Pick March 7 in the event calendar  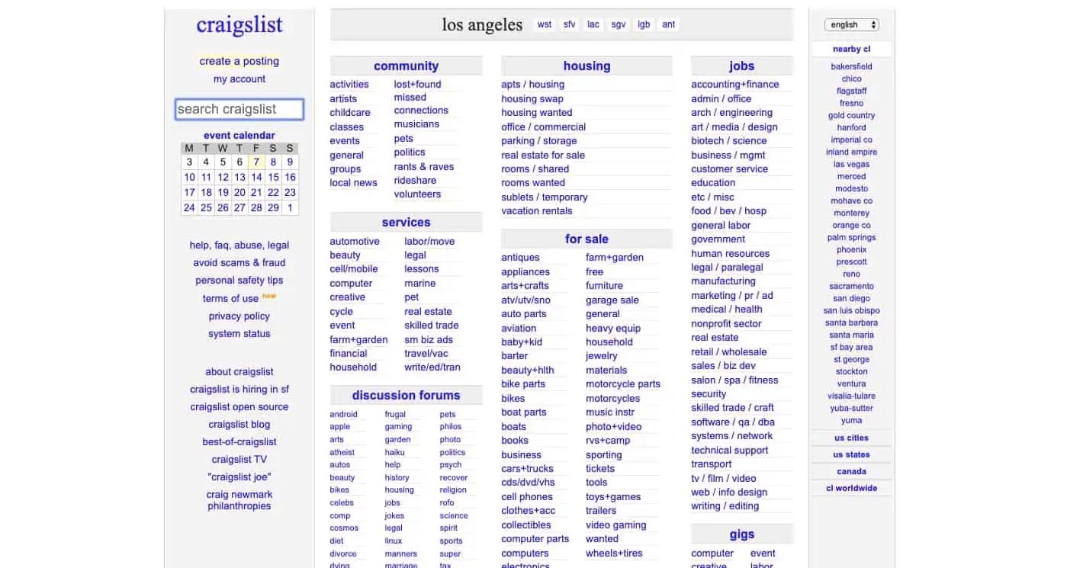(x=256, y=162)
